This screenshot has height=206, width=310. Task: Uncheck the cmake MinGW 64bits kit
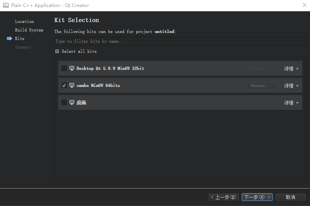click(64, 85)
